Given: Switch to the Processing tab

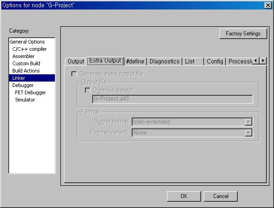Looking at the screenshot, I should click(240, 62).
